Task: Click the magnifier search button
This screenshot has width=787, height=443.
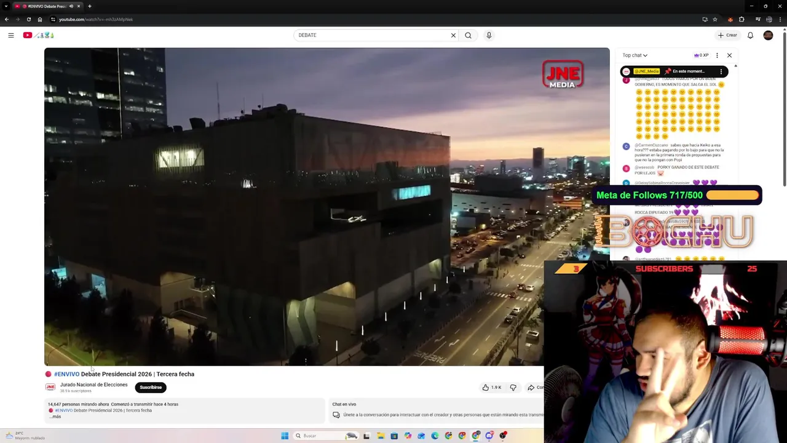Action: [x=468, y=35]
